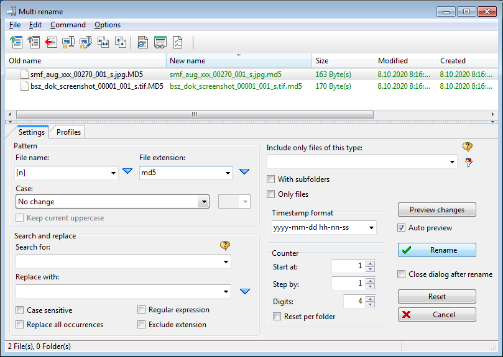Click the checklist document toolbar icon

point(177,42)
